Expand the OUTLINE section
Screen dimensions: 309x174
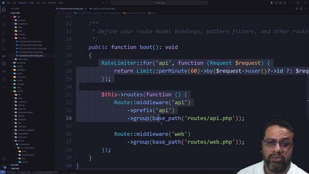click(14, 165)
